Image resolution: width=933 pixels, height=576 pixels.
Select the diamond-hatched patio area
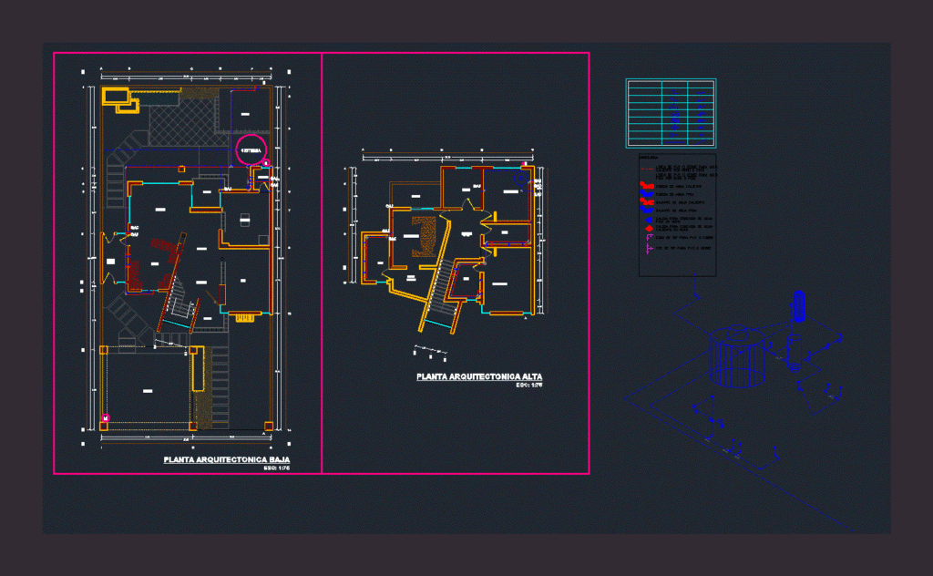190,123
